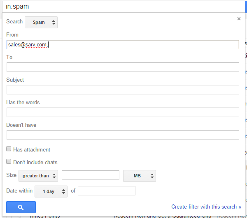Click the From field containing sales@sarv.com
The height and width of the screenshot is (218, 247).
tap(123, 44)
